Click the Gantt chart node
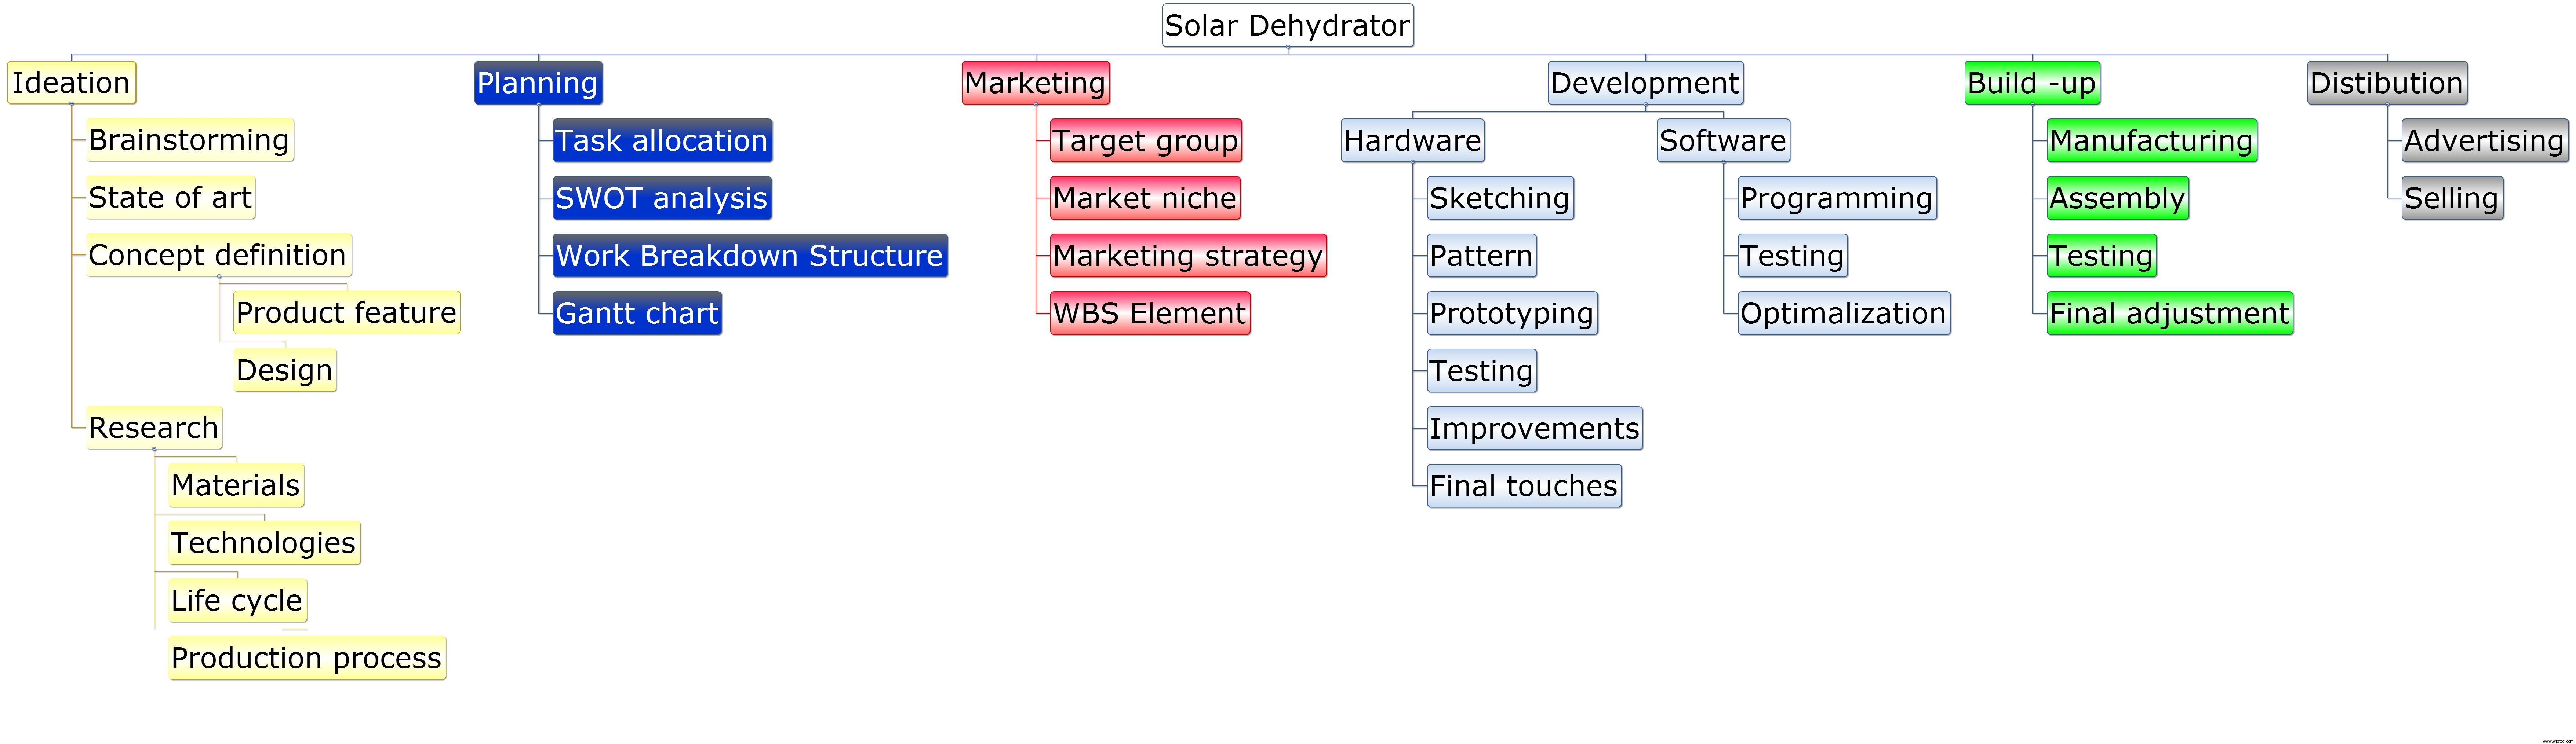The image size is (2576, 744). pos(637,314)
